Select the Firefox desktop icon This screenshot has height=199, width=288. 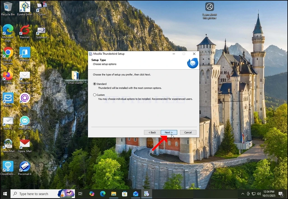pos(8,77)
